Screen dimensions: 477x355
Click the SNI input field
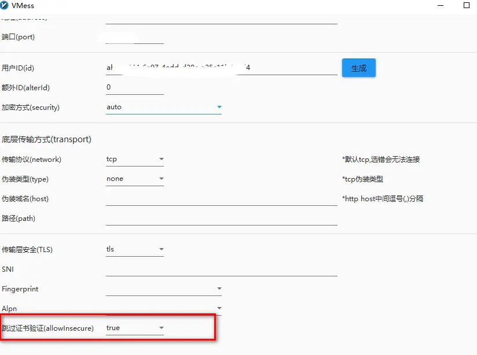(x=222, y=269)
